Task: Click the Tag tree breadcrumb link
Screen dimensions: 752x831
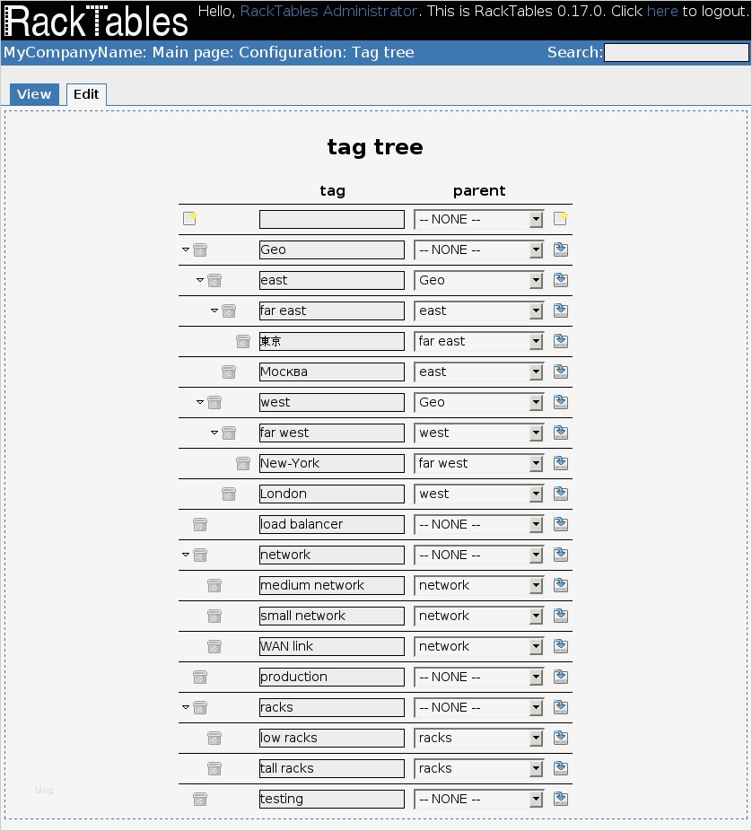Action: tap(382, 52)
